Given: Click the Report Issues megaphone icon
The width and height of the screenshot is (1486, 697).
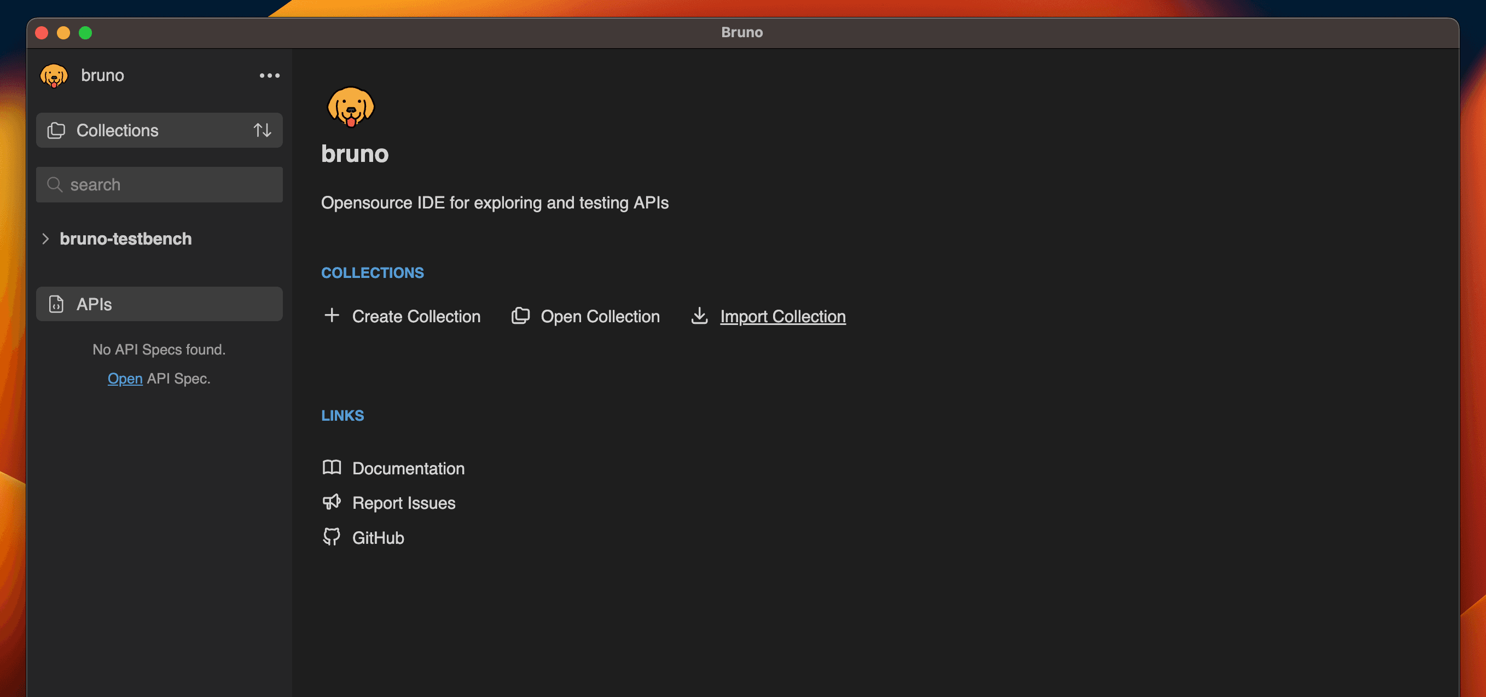Looking at the screenshot, I should tap(332, 502).
